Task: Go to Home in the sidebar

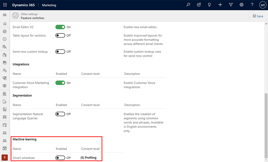Action: point(4,23)
